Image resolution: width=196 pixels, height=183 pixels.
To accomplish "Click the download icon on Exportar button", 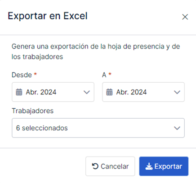I will [149, 166].
